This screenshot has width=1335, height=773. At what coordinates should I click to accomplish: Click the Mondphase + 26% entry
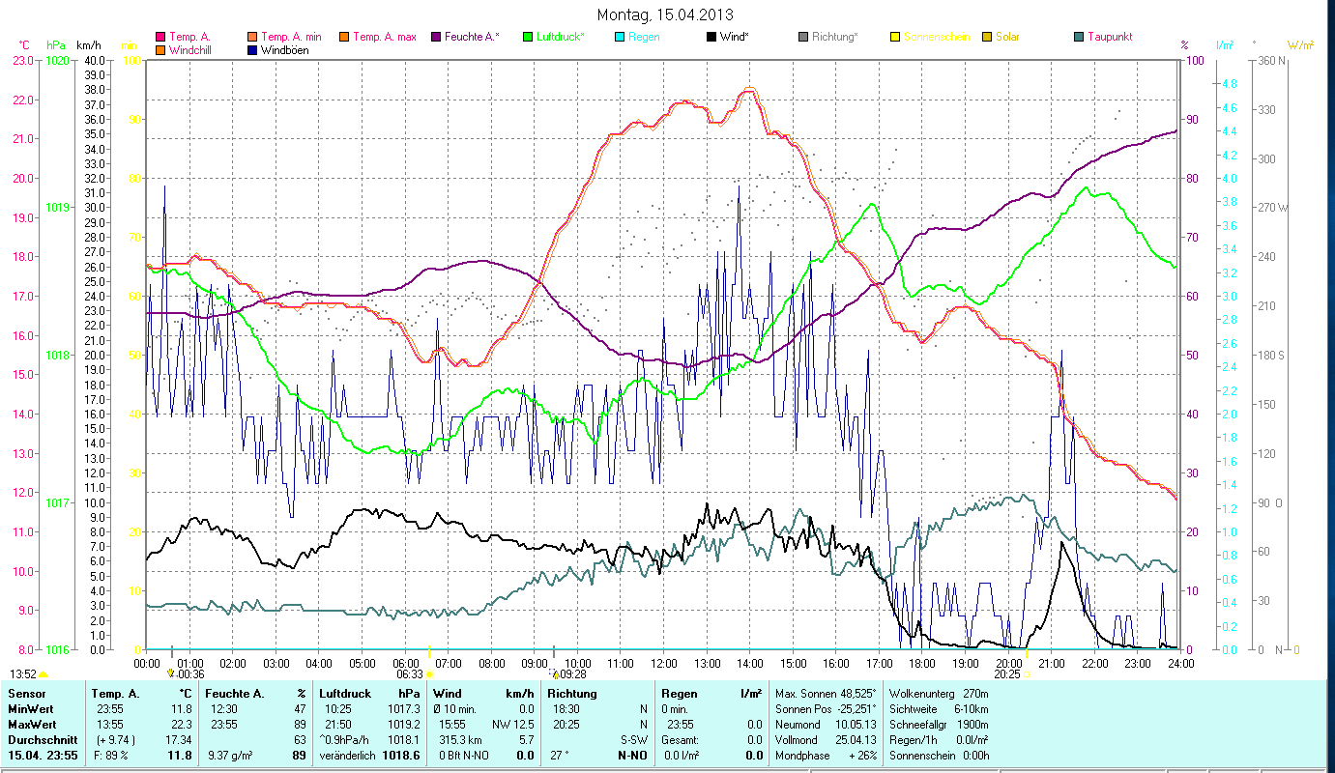pyautogui.click(x=825, y=755)
